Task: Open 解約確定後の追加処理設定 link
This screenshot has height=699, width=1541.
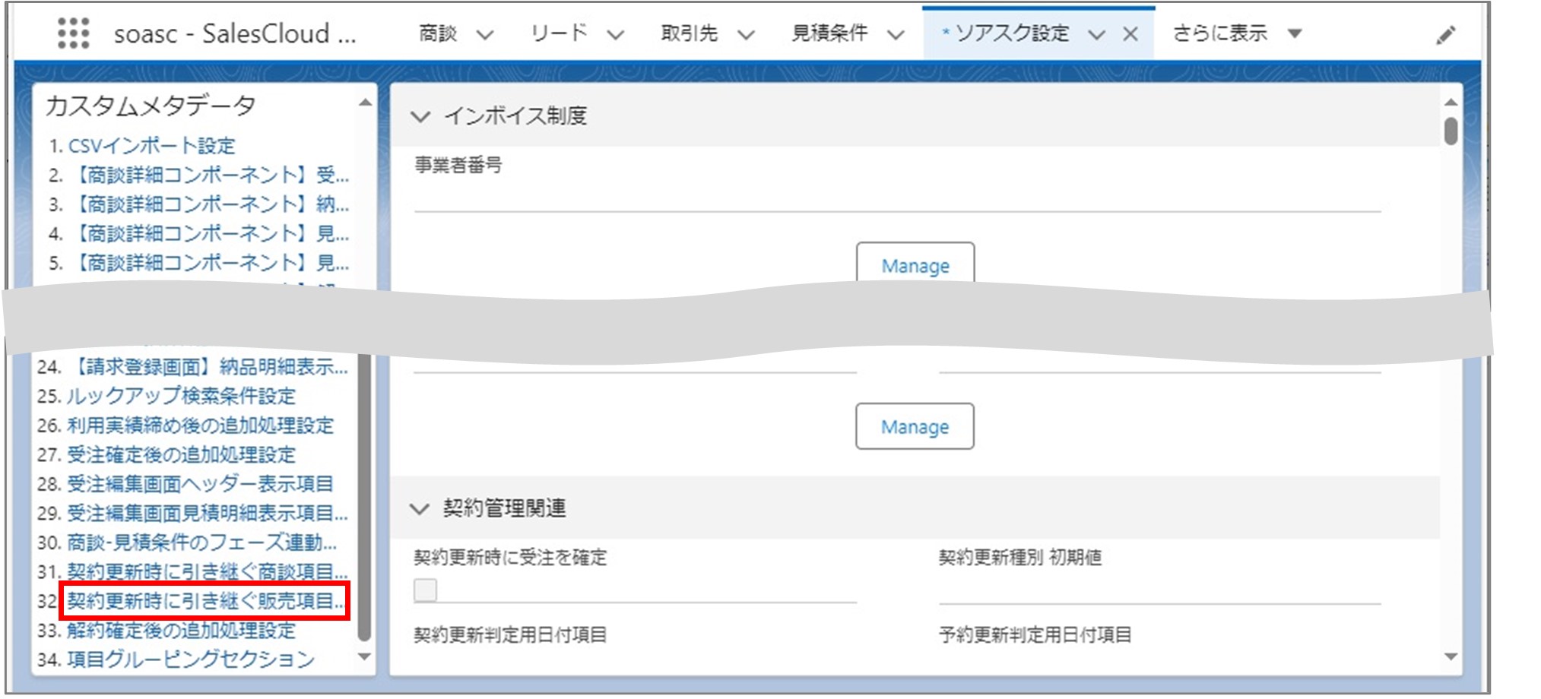Action: (x=181, y=630)
